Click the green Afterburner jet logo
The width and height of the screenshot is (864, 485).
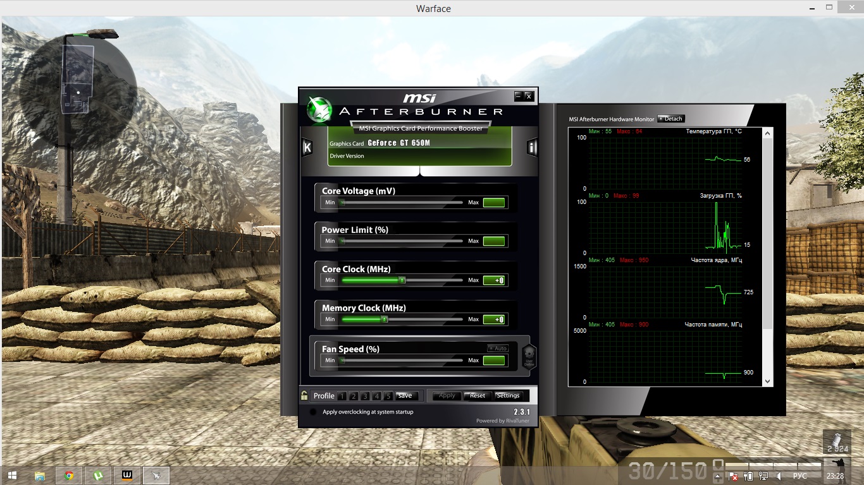[319, 110]
